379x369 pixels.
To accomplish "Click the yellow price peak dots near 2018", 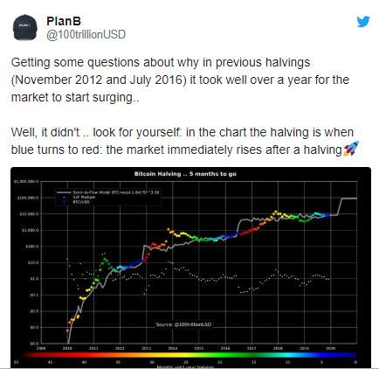I will pos(276,213).
